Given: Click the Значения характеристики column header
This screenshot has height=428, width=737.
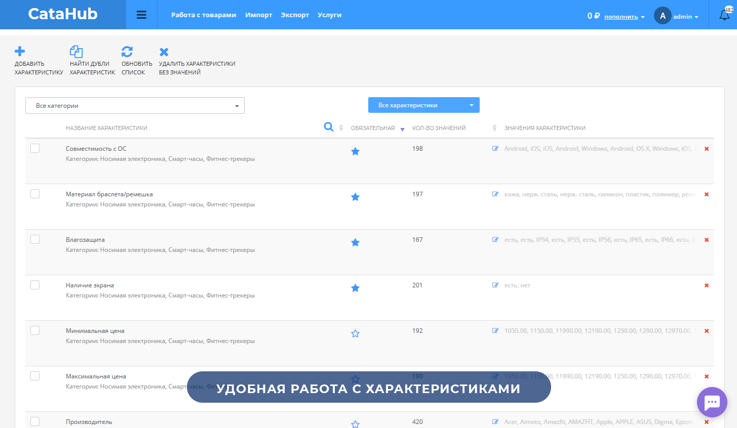Looking at the screenshot, I should [x=545, y=128].
